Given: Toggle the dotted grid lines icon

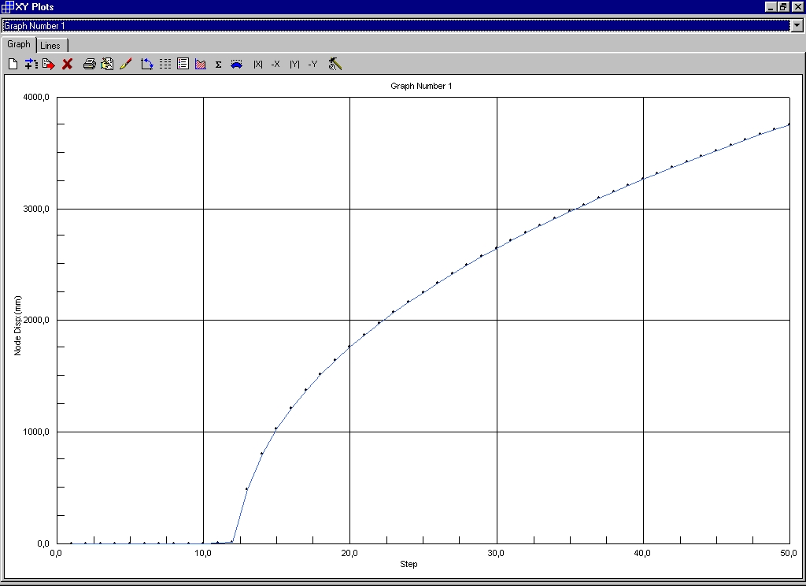Looking at the screenshot, I should coord(165,64).
